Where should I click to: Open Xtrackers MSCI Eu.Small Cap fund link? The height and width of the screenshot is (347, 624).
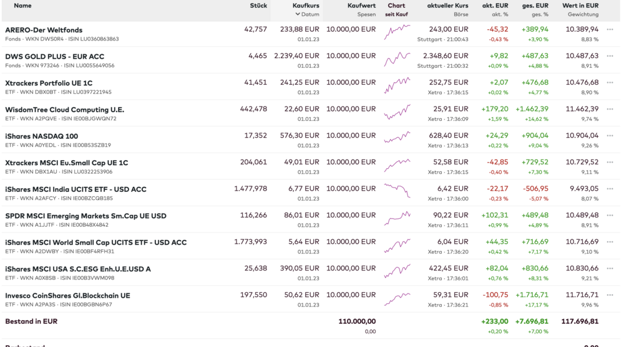[66, 163]
